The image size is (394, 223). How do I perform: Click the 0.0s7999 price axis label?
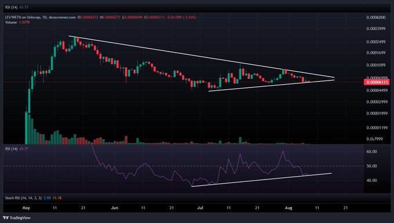click(x=374, y=139)
